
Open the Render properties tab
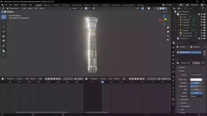point(173,52)
